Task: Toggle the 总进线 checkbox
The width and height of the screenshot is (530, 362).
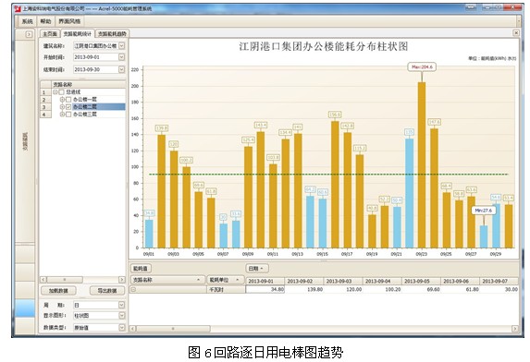Action: coord(61,92)
